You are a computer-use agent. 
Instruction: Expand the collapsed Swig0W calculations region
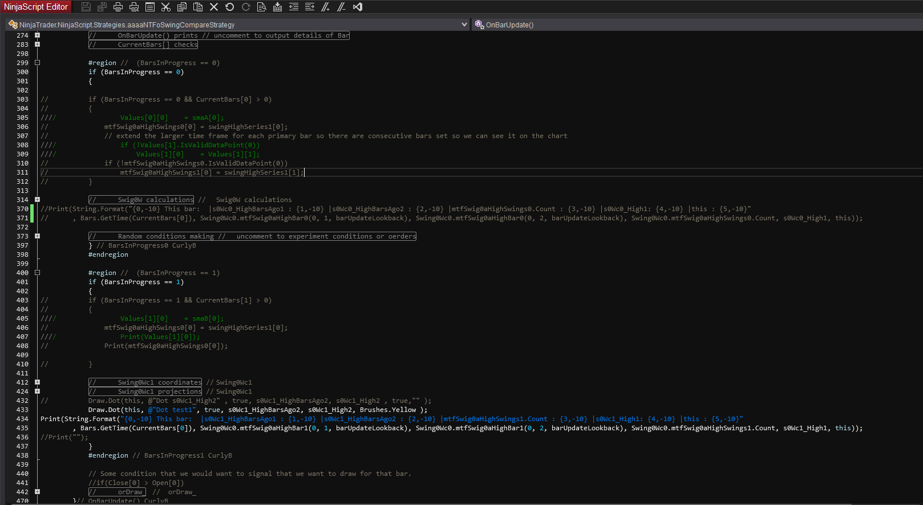(37, 200)
